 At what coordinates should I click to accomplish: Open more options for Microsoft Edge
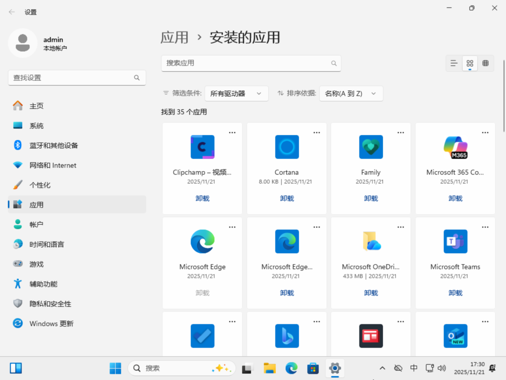pyautogui.click(x=232, y=227)
